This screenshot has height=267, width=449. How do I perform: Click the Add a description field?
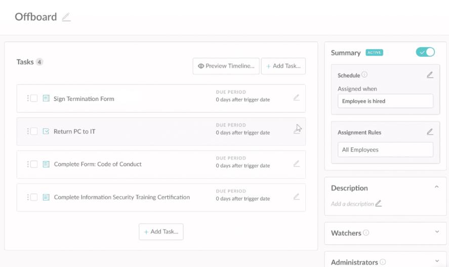click(x=353, y=204)
